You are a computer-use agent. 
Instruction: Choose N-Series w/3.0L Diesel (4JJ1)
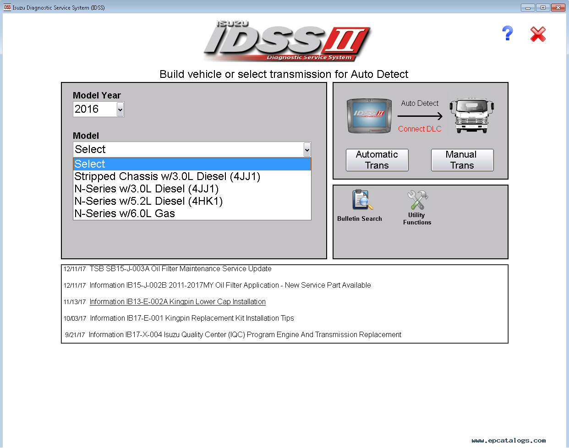192,189
